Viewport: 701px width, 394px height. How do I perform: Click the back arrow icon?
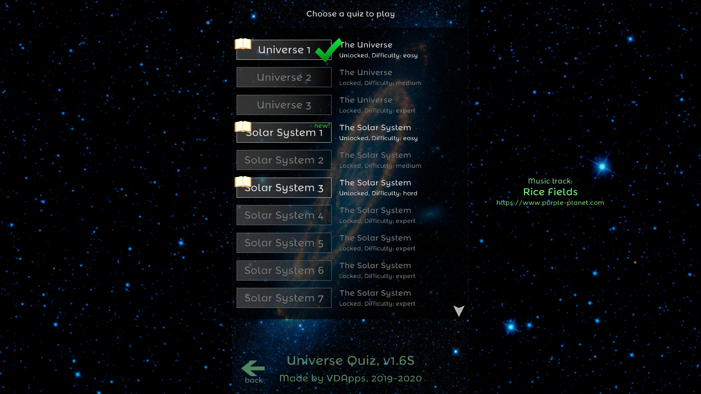pyautogui.click(x=254, y=368)
